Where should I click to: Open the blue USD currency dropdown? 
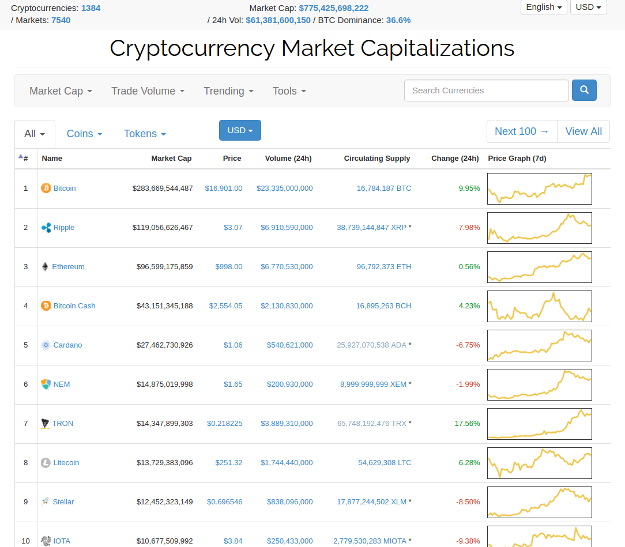(x=240, y=130)
